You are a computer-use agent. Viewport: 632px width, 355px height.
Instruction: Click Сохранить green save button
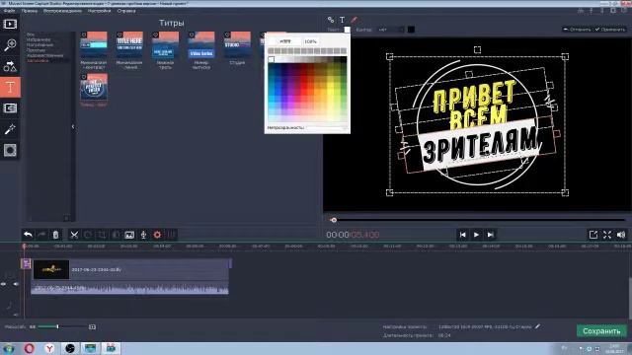tap(601, 331)
